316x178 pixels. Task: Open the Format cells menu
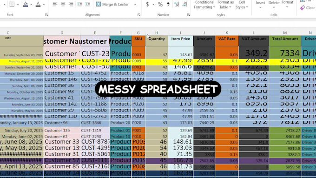287,5
